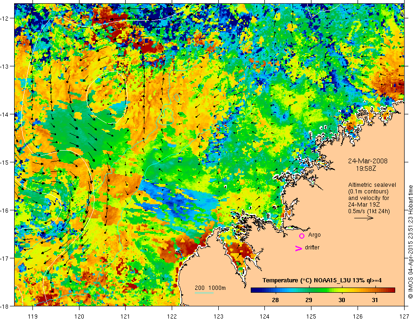The image size is (414, 320).
Task: Click the '24-Mar-2008' date label
Action: (368, 161)
